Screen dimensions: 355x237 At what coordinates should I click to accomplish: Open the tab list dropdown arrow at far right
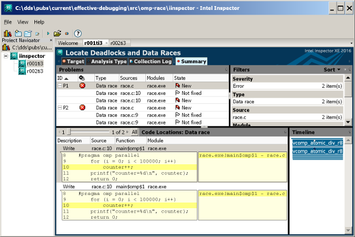pos(351,43)
